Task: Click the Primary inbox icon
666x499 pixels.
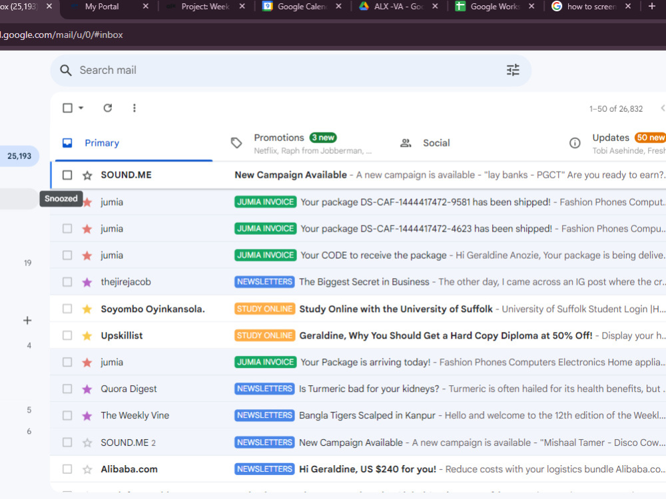Action: (67, 143)
